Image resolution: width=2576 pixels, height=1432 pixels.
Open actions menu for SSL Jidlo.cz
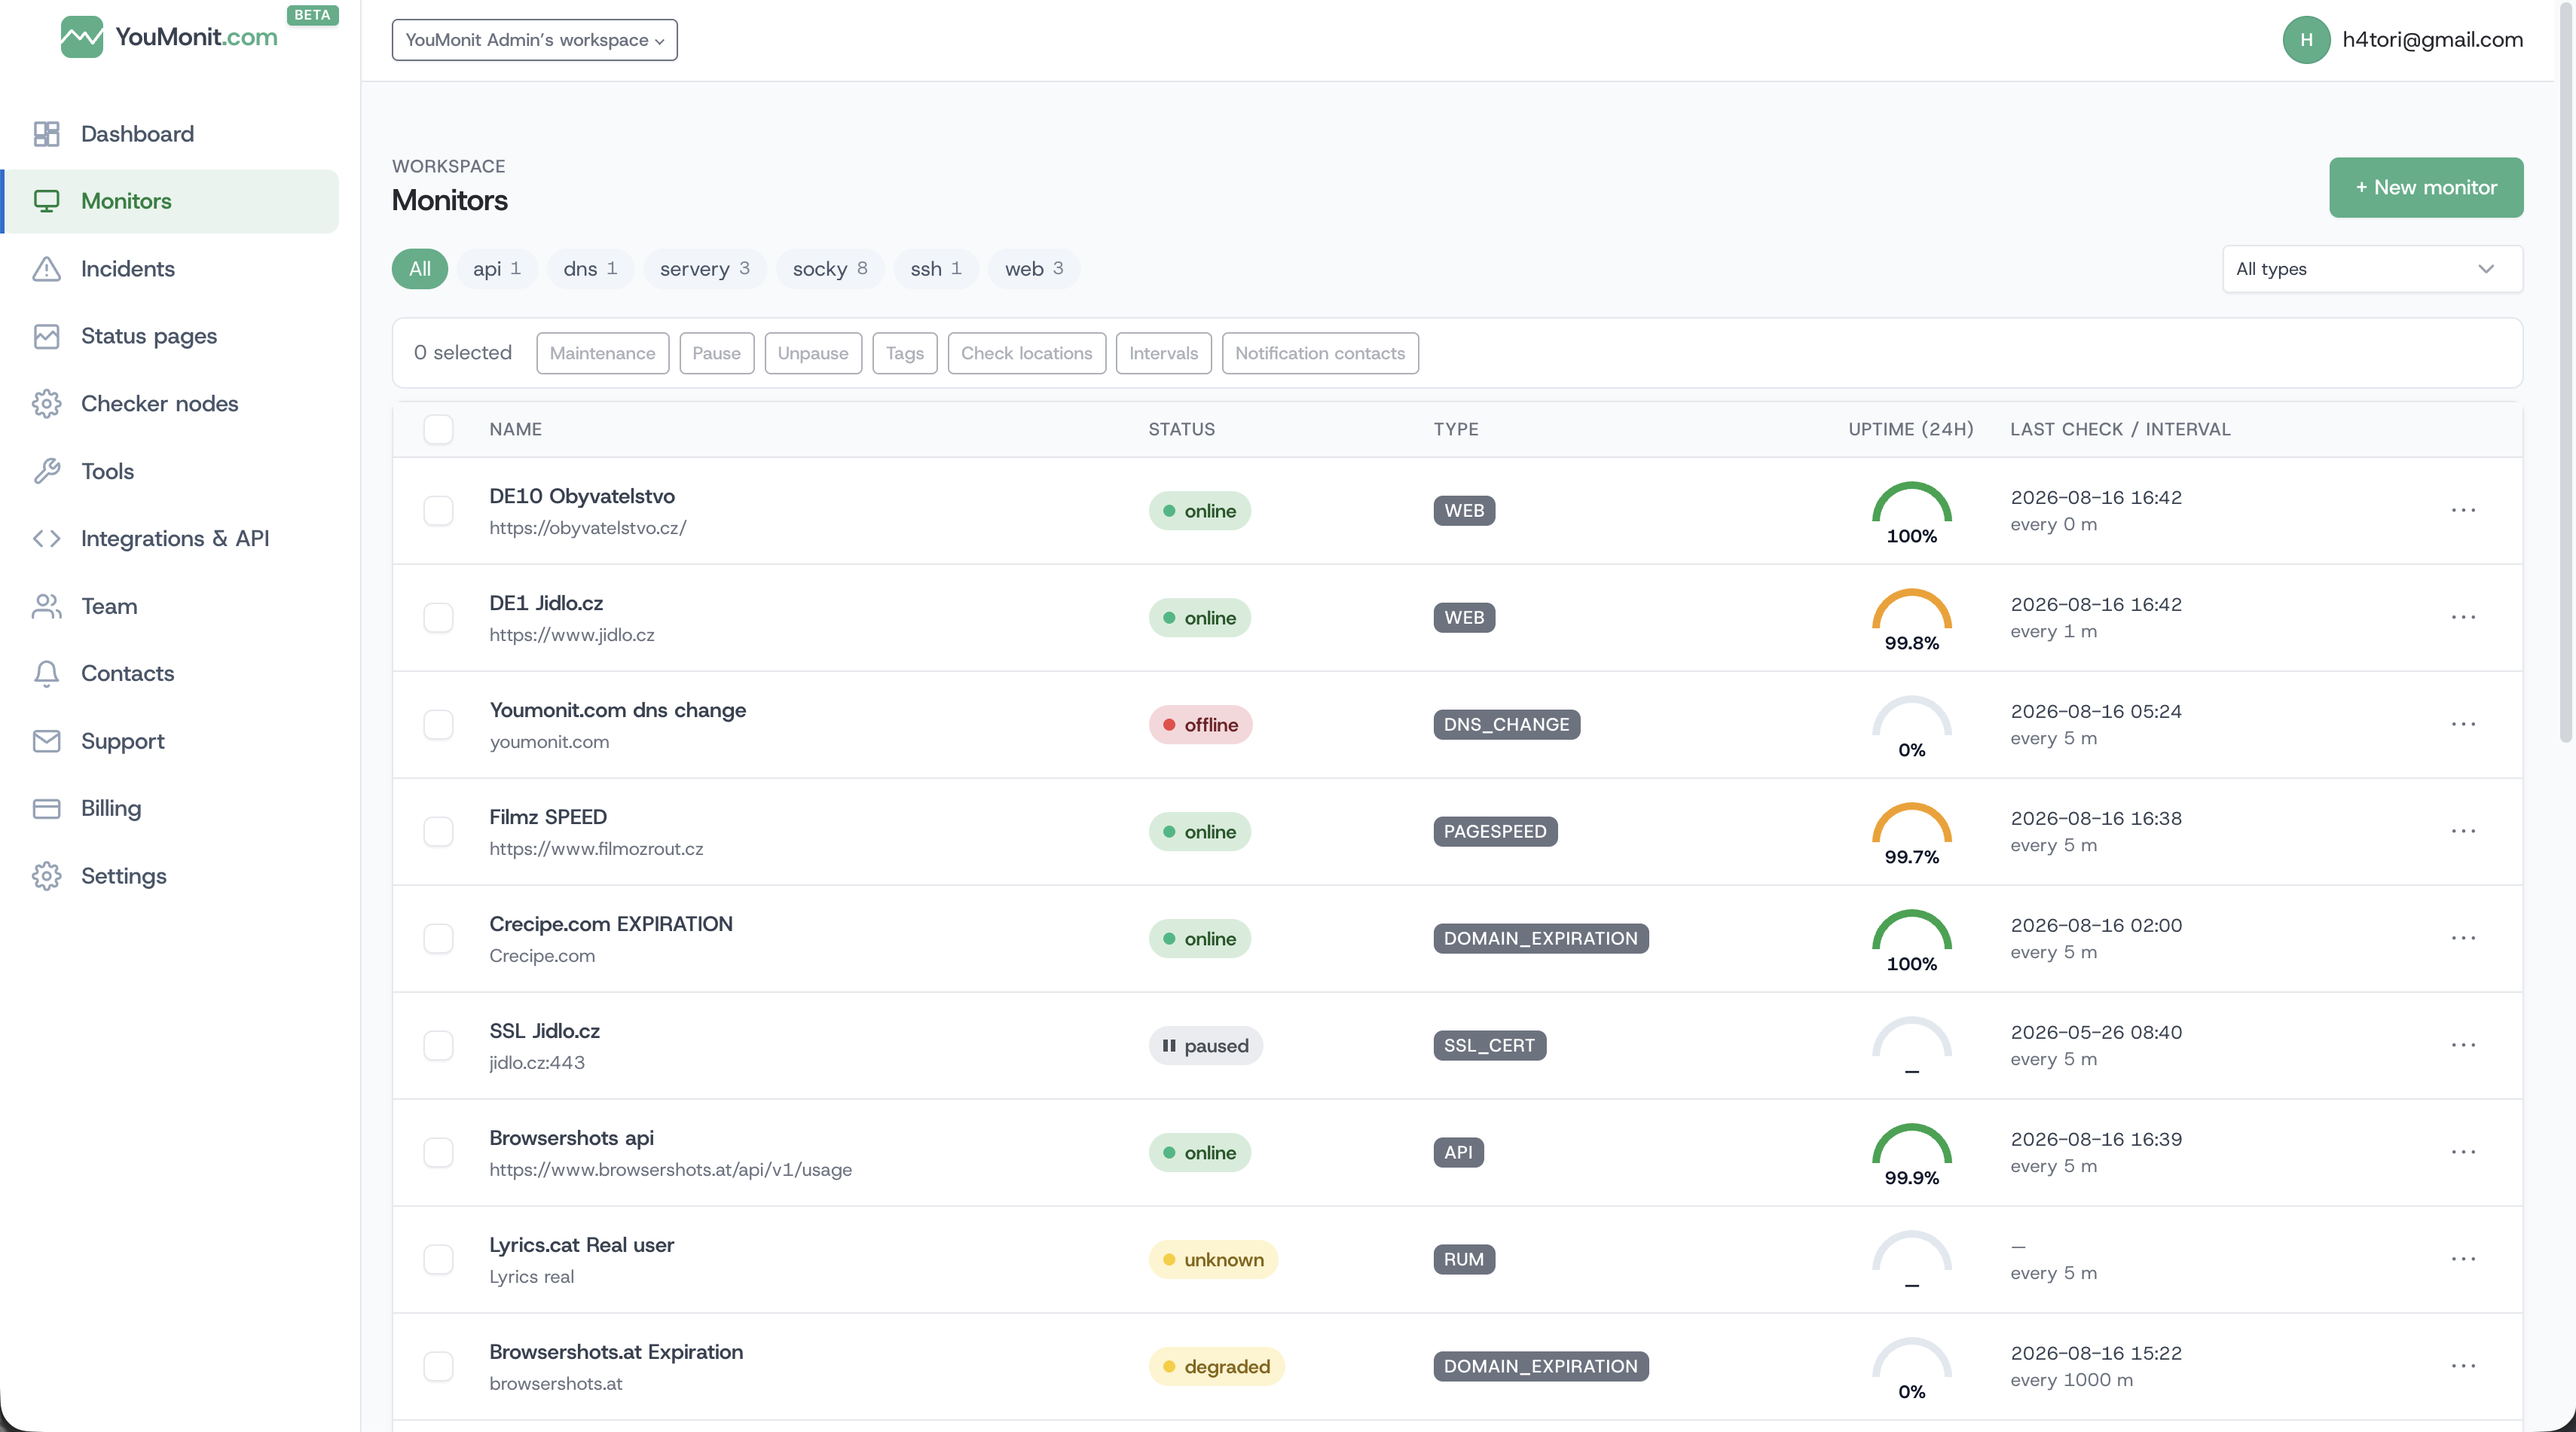click(2463, 1045)
